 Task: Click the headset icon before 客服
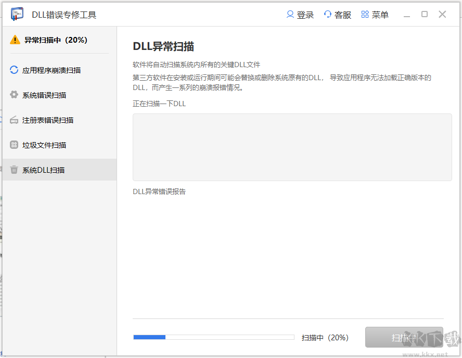[328, 15]
